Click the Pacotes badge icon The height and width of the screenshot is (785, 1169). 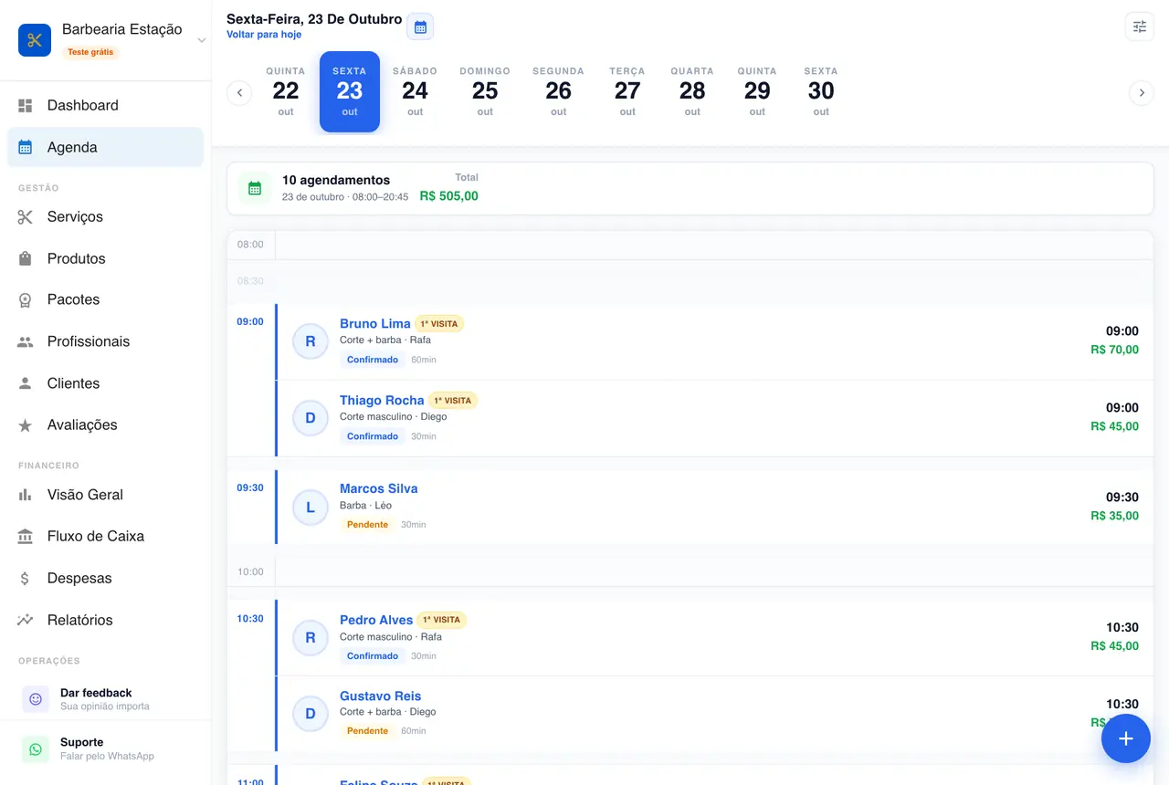(x=26, y=300)
